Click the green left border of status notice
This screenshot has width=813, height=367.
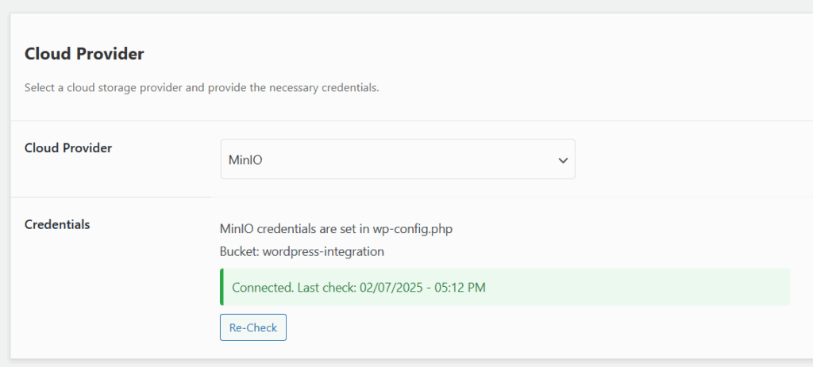[222, 287]
